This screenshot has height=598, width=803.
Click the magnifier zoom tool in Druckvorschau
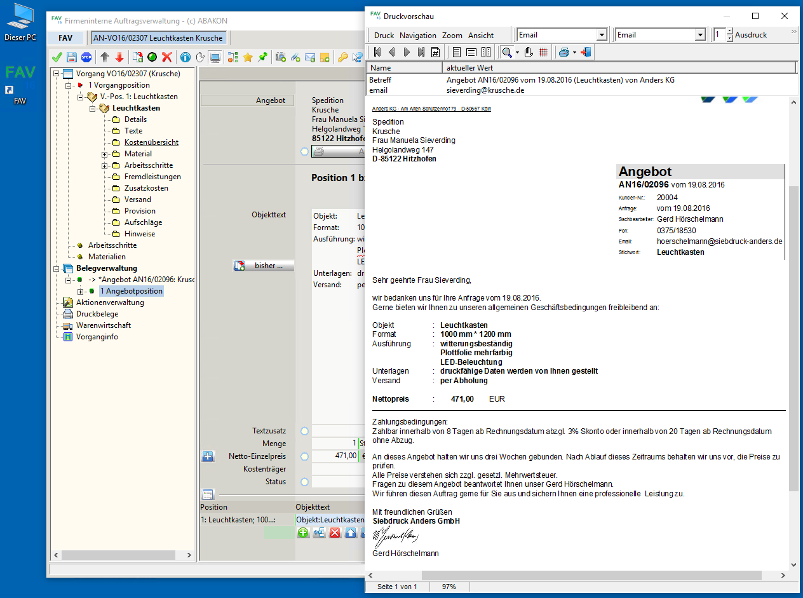(x=507, y=52)
